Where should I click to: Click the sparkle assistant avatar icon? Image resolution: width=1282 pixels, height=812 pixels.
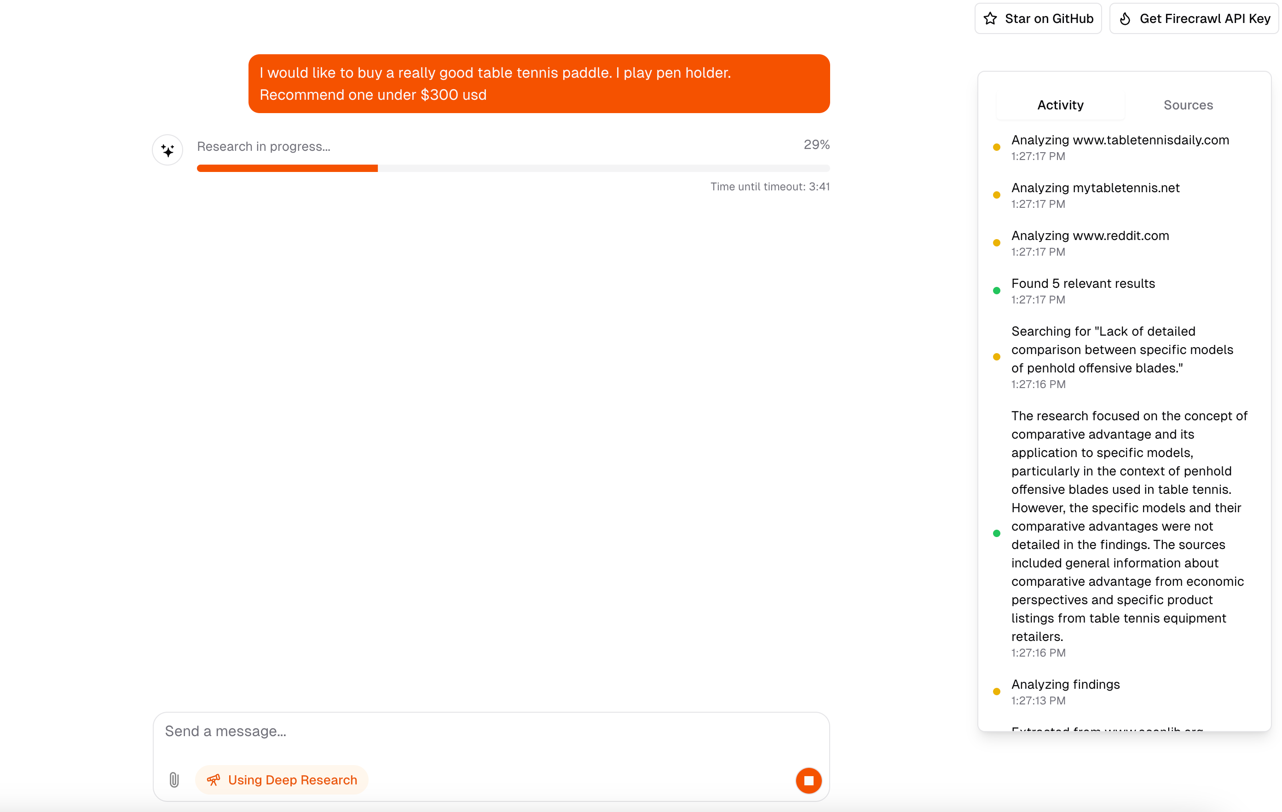tap(167, 150)
